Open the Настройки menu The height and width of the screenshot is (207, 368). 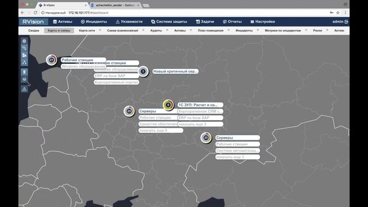pyautogui.click(x=263, y=22)
